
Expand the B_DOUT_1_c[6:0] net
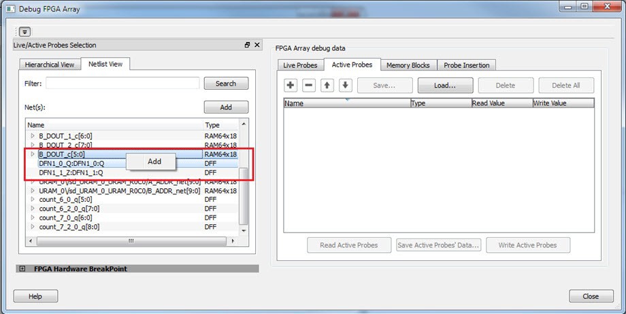tap(32, 136)
